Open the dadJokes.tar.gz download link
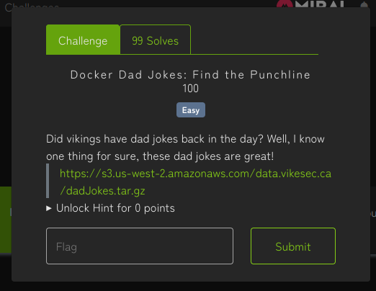 (x=195, y=182)
